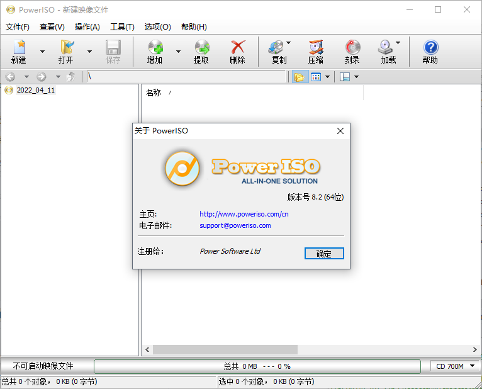Click the 提取 (Extract) icon
The image size is (482, 389).
coord(202,47)
